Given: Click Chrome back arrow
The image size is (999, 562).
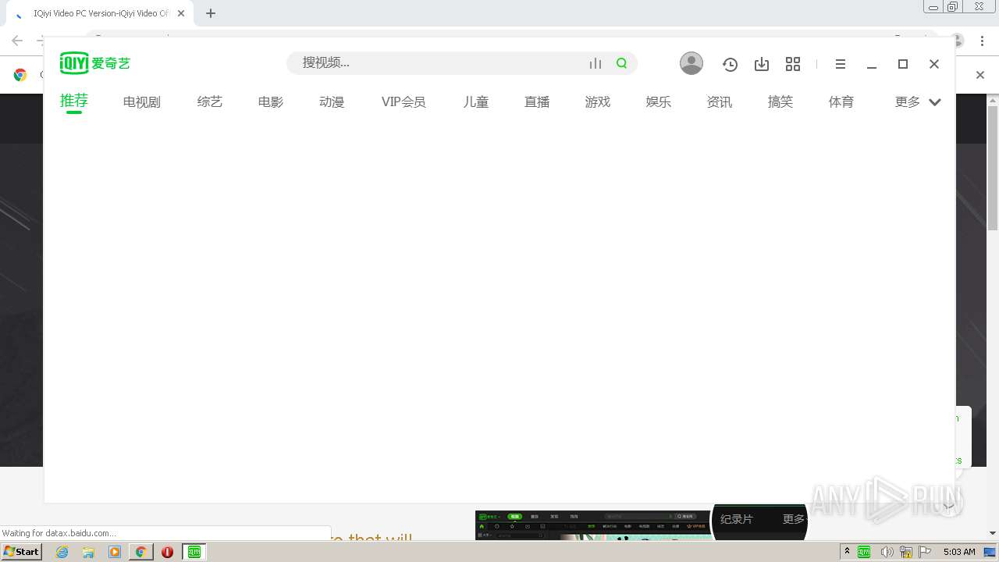Looking at the screenshot, I should [x=16, y=41].
